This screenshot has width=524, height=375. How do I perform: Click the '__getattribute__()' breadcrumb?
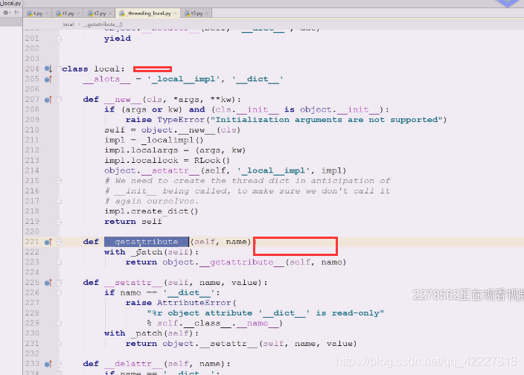103,25
